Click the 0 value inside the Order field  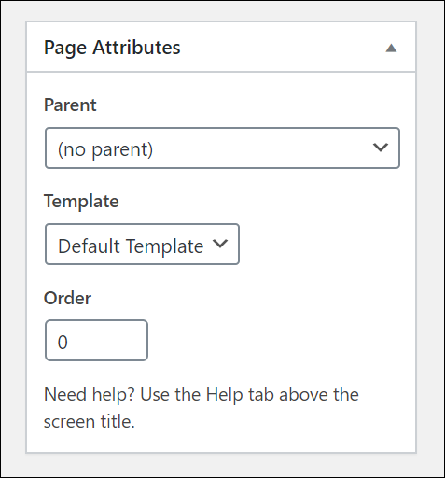point(63,343)
